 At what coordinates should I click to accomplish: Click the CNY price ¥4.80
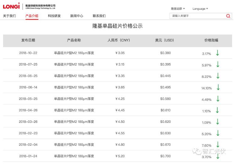click(x=120, y=145)
